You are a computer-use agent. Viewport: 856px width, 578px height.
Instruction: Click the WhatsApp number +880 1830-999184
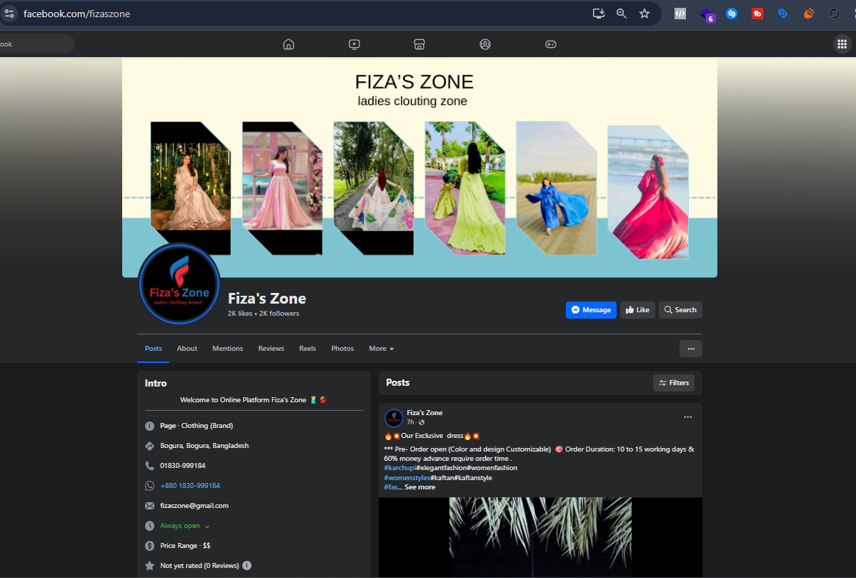(x=190, y=486)
